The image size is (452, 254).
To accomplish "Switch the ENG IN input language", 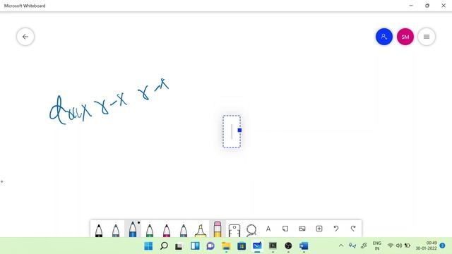I will (x=377, y=246).
